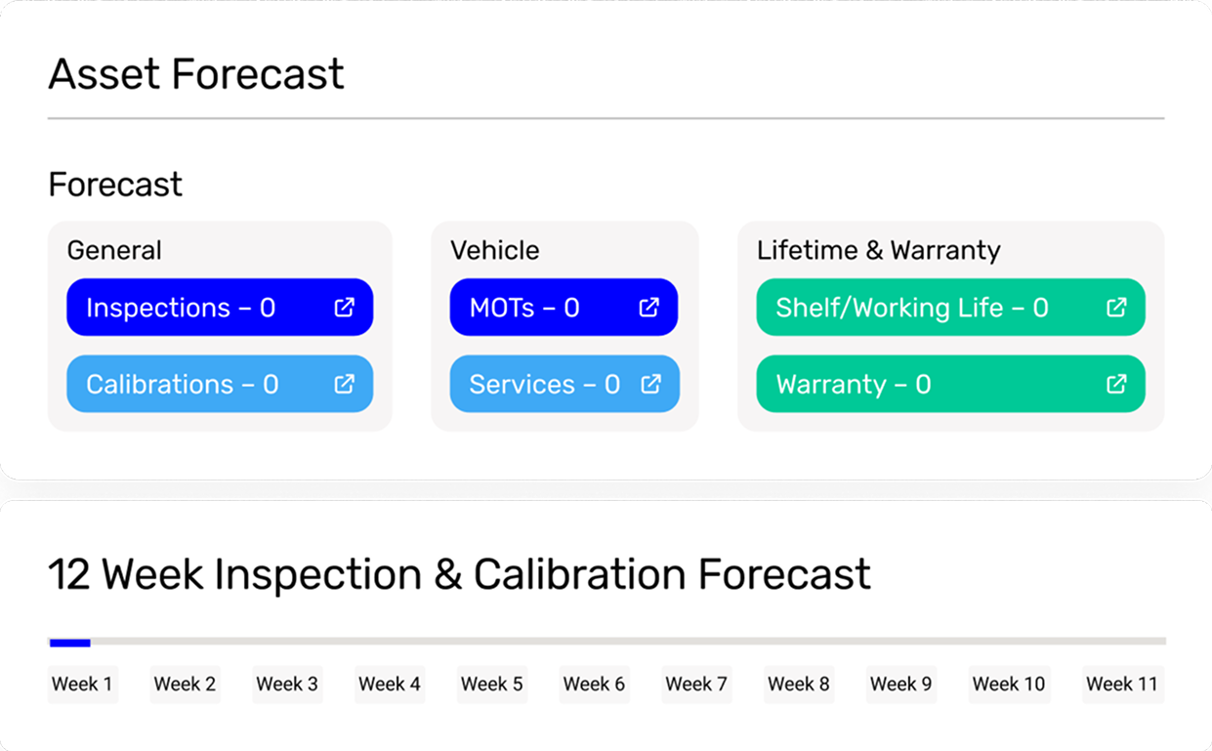Open the MOTs – 0 button
The image size is (1212, 751).
click(x=532, y=307)
